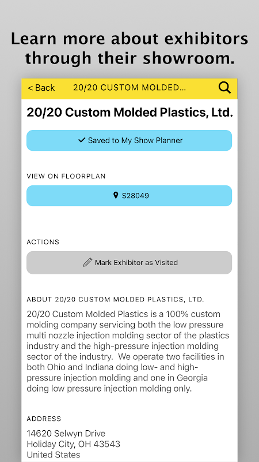Tap the yellow header bar
The height and width of the screenshot is (462, 259).
click(129, 89)
